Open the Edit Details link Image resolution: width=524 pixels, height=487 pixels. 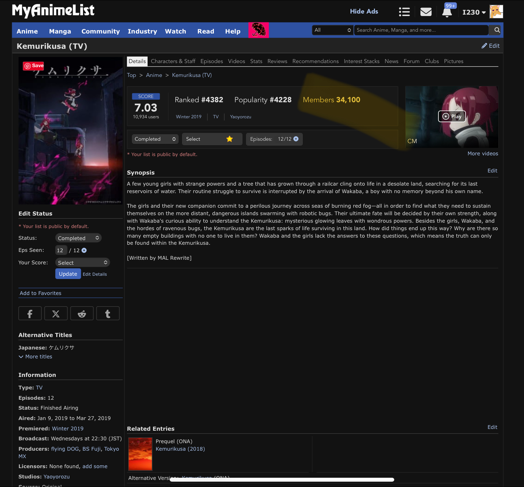pyautogui.click(x=95, y=274)
